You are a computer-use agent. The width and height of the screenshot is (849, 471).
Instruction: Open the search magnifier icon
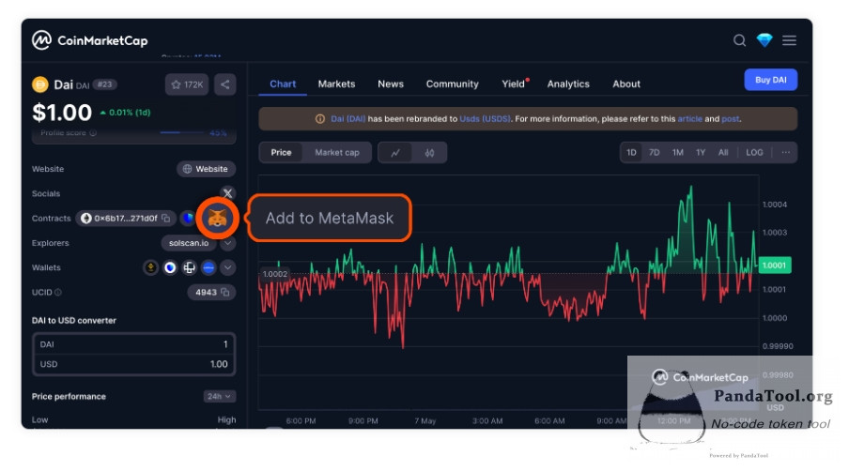(739, 40)
